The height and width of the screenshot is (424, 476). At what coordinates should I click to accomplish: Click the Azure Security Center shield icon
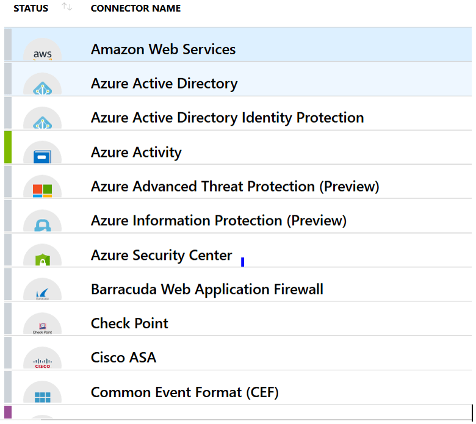[42, 258]
